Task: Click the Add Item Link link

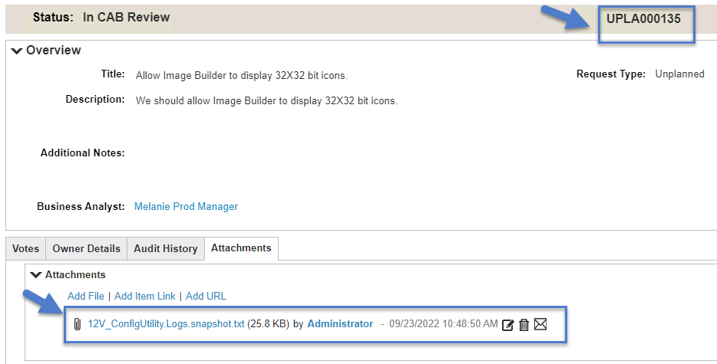Action: point(145,296)
